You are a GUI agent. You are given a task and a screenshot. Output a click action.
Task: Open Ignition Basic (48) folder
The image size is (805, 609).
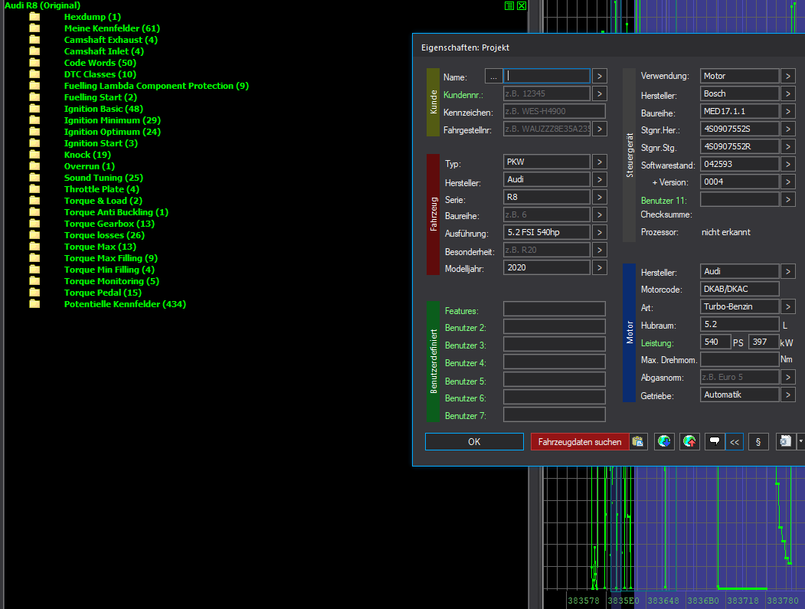pos(103,109)
